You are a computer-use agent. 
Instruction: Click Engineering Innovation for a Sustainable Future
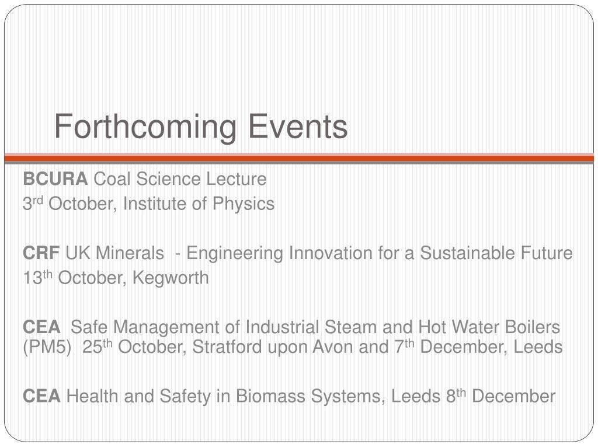[x=380, y=254]
